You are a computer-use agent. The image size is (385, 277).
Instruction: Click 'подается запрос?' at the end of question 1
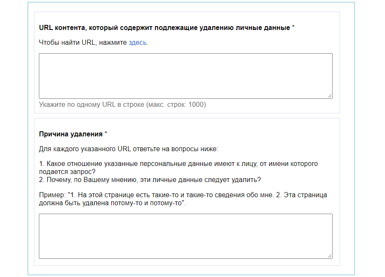pyautogui.click(x=66, y=171)
